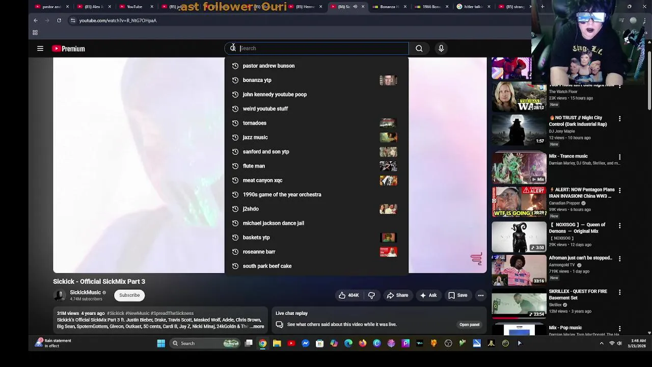Pick '1990s game of the year orchestra'

316,194
